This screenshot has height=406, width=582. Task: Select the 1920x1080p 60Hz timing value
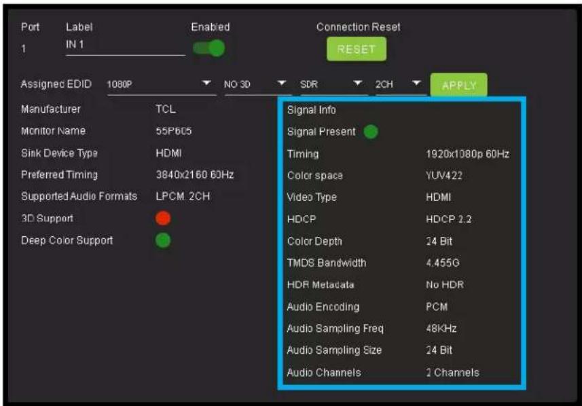tap(468, 154)
